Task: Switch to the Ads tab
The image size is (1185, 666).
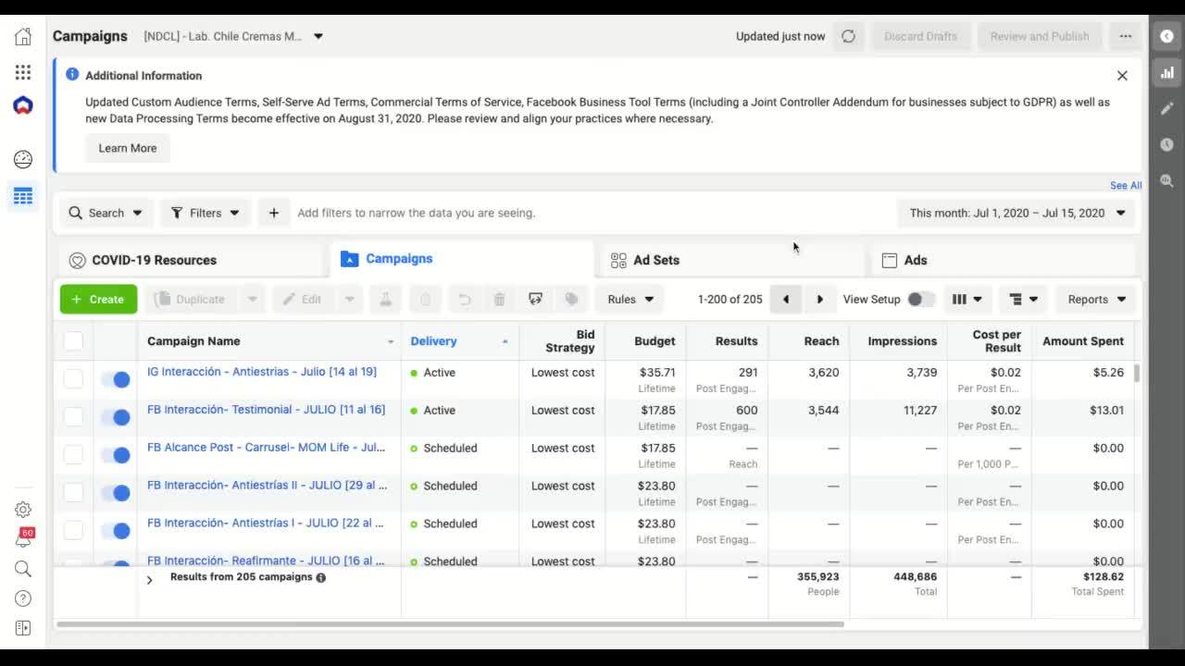Action: (x=915, y=260)
